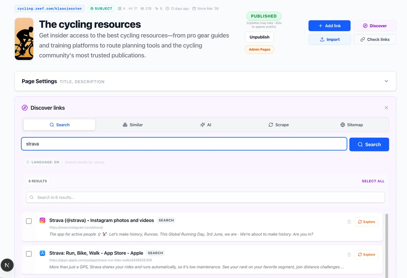Focus the Search in 6 results filter field
This screenshot has height=278, width=407.
tap(205, 197)
